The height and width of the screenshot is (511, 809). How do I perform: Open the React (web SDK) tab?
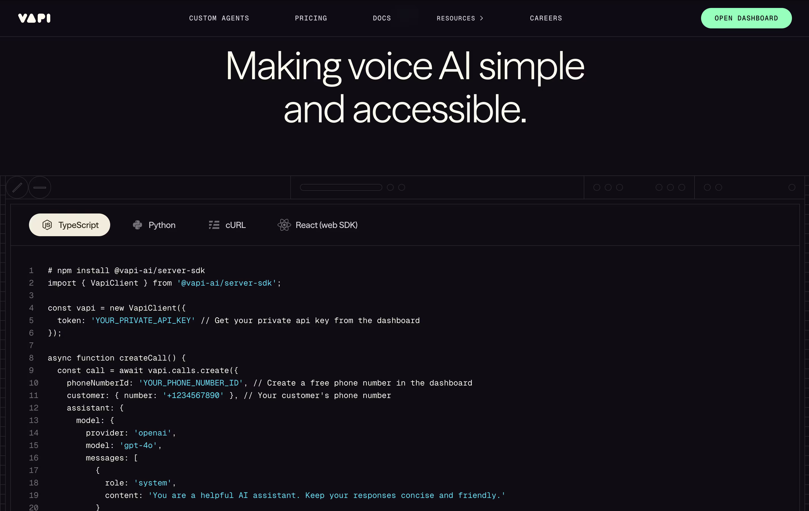pyautogui.click(x=318, y=225)
